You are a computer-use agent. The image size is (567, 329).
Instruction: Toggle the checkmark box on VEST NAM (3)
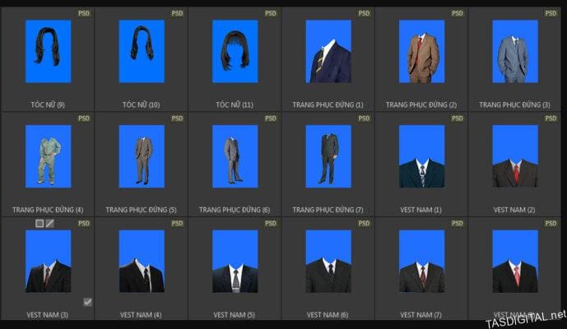point(87,302)
